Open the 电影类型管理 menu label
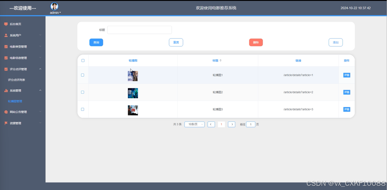This screenshot has height=190, width=387. 18,47
